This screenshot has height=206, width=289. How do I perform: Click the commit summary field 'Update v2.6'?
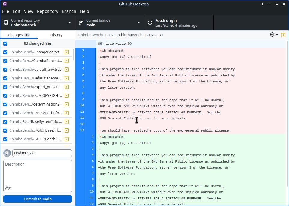(42, 153)
